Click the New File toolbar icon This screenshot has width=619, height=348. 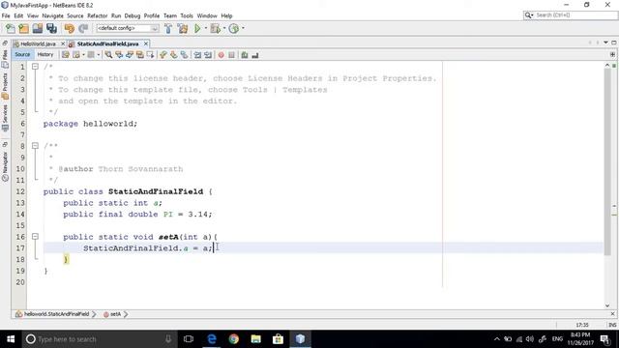[11, 28]
